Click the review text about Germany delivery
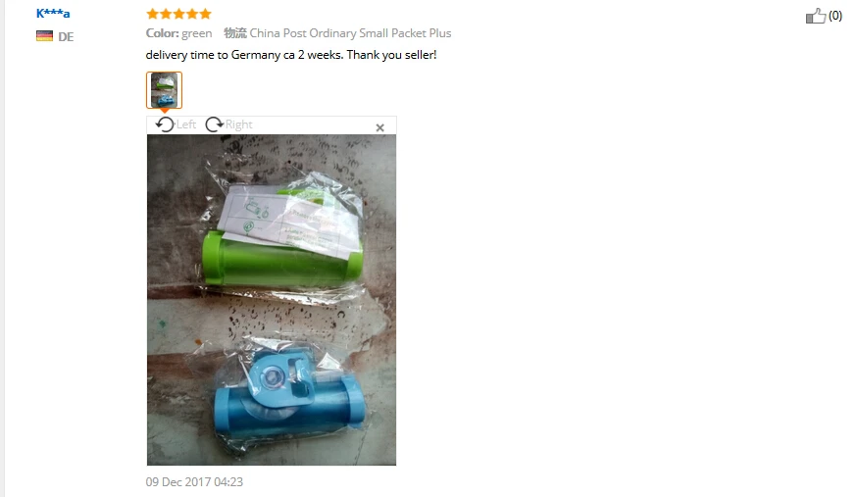The image size is (858, 497). 291,55
